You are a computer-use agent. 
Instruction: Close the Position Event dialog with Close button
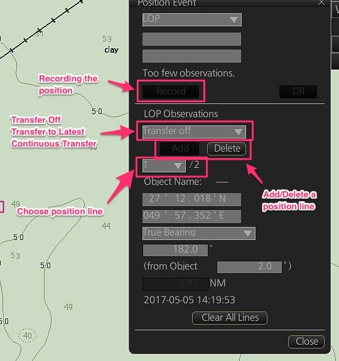(x=306, y=342)
